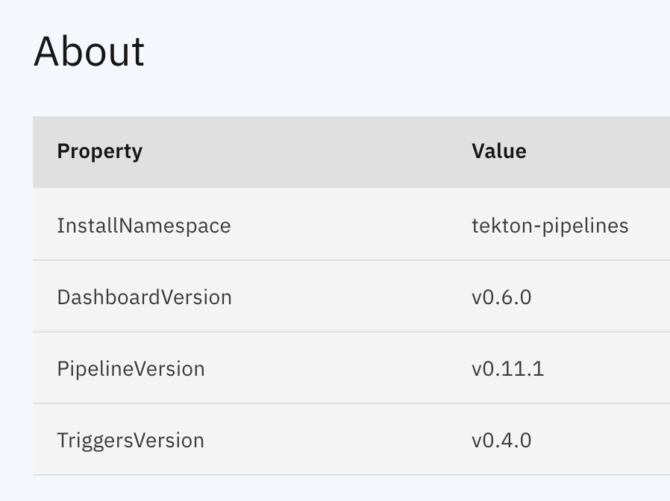Select the InstallNamespace table row
670x501 pixels.
[x=336, y=225]
